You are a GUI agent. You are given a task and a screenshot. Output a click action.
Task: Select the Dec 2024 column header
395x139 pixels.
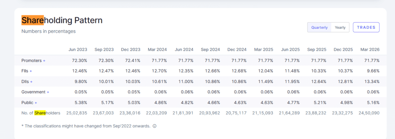[237, 50]
